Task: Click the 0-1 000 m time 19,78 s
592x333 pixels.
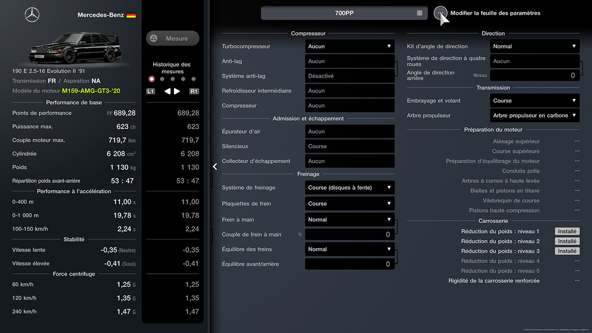Action: click(124, 216)
